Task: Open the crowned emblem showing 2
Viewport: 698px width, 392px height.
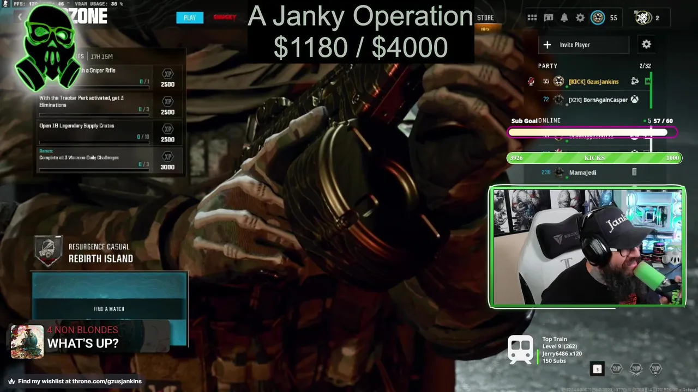Action: coord(643,18)
